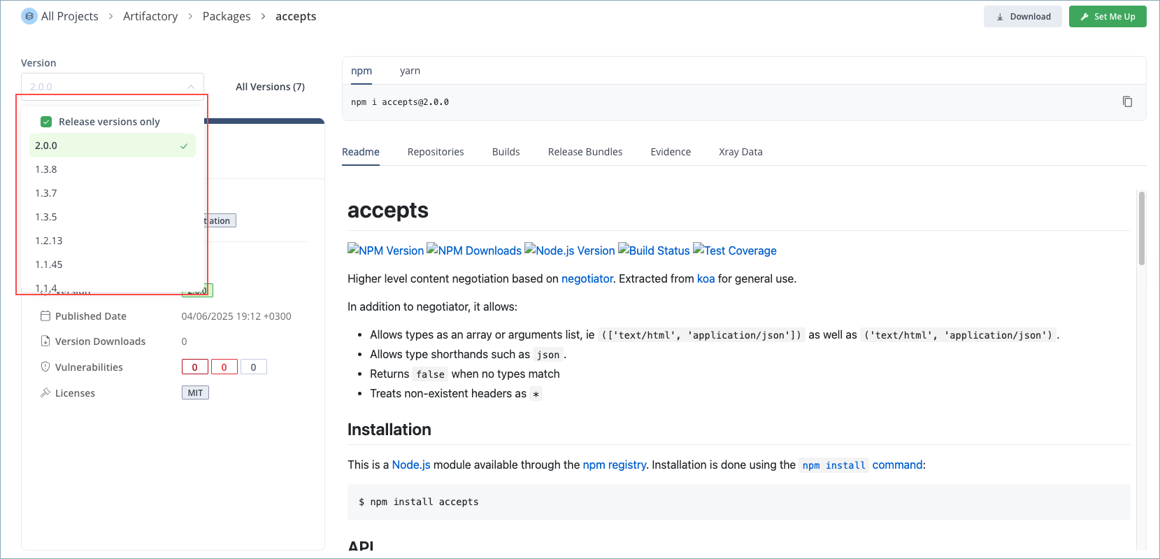
Task: Select version 1.3.7
Action: click(113, 193)
